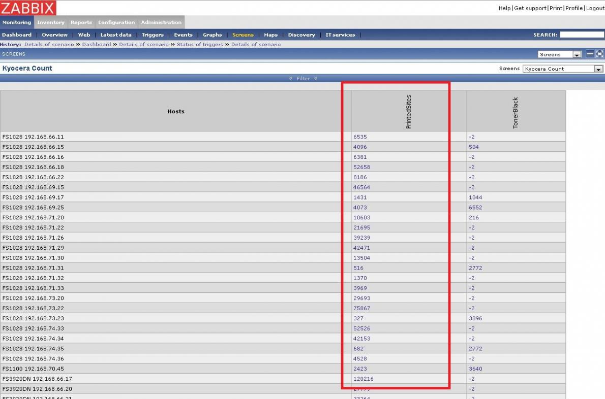The width and height of the screenshot is (605, 399).
Task: Open the Maps submenu item
Action: [x=270, y=35]
